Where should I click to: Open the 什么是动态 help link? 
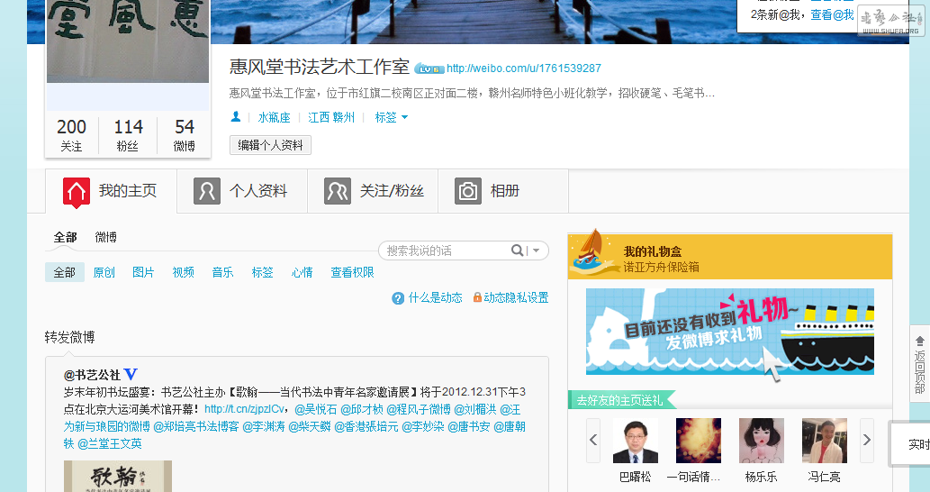(x=435, y=298)
